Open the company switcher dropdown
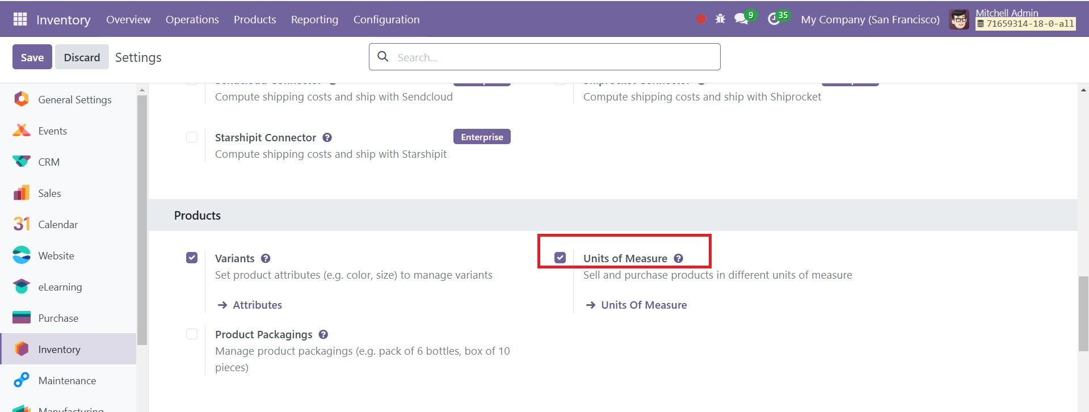The width and height of the screenshot is (1089, 412). pos(870,19)
